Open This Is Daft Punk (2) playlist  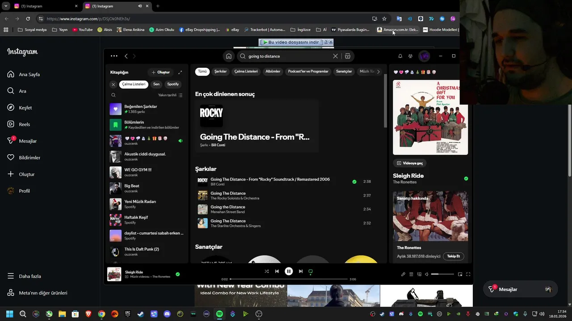(x=147, y=251)
